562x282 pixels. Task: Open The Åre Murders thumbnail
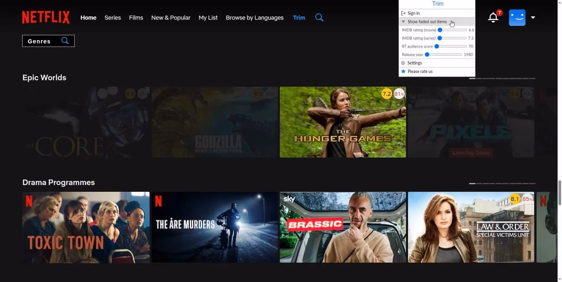[215, 227]
